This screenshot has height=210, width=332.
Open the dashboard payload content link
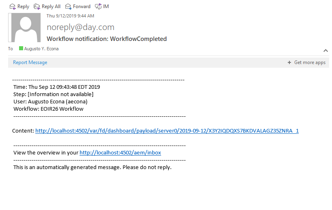[x=167, y=131]
